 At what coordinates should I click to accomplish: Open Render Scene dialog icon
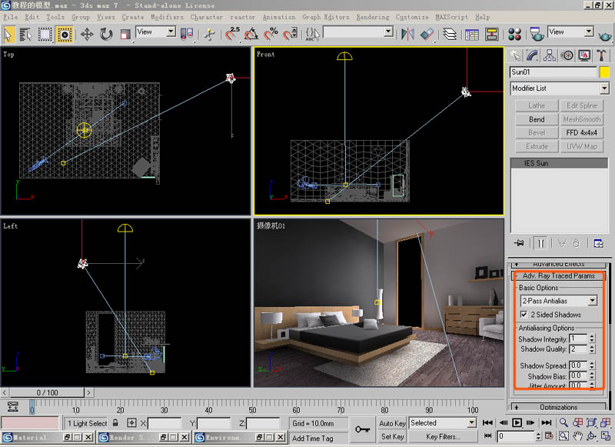pos(536,35)
